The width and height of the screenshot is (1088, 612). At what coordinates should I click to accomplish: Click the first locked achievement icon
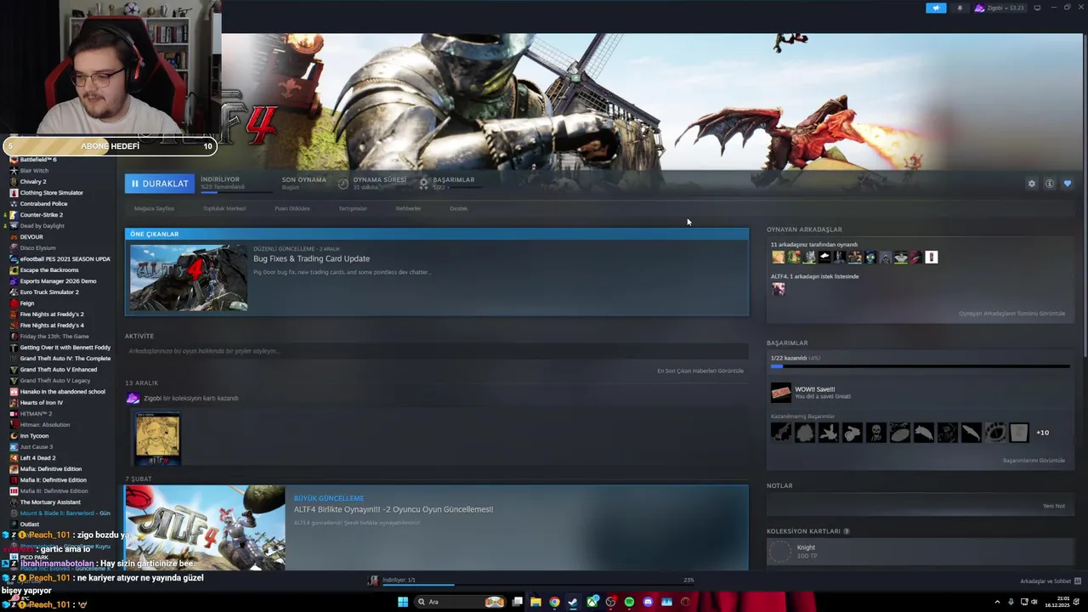tap(780, 433)
